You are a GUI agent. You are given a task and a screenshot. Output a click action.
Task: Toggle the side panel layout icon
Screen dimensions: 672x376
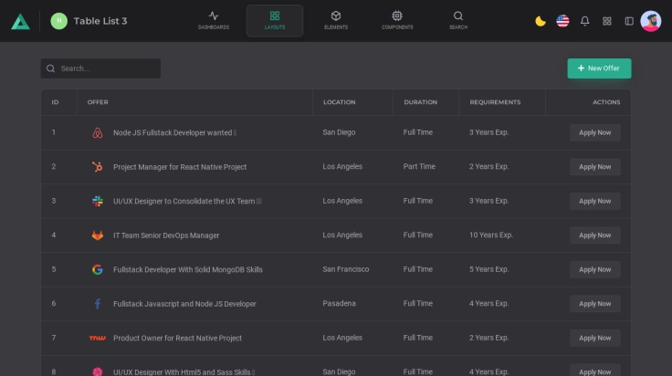[x=629, y=21]
